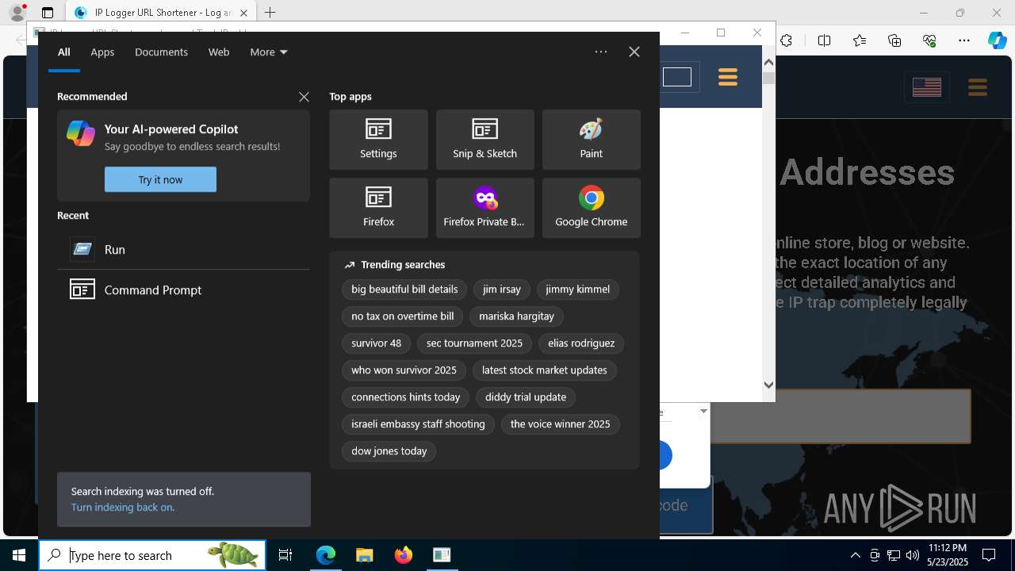Search trending 'jimmy kimmel'
The height and width of the screenshot is (571, 1015).
pos(577,289)
